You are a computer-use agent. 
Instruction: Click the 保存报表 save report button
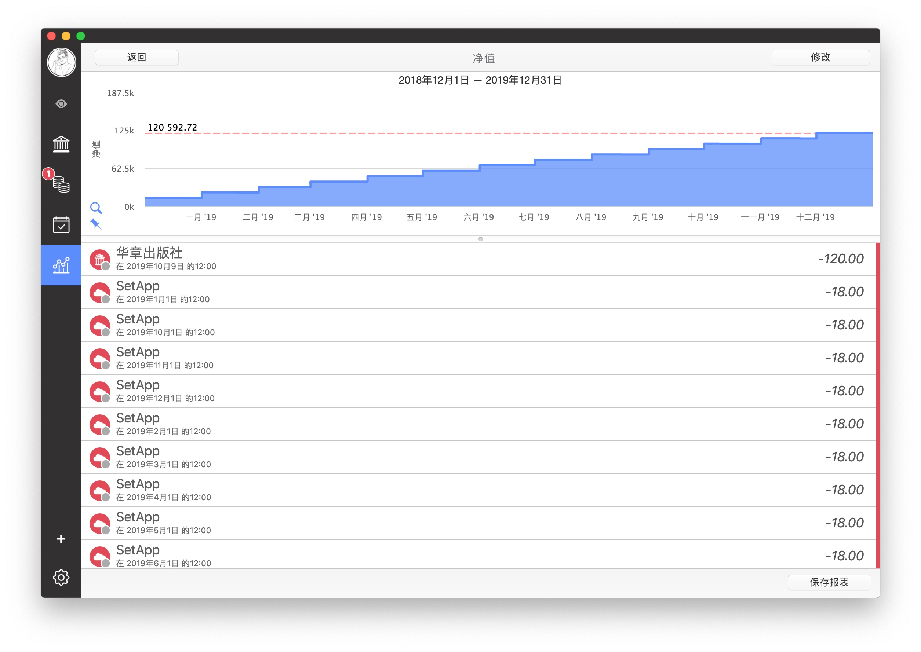[829, 582]
